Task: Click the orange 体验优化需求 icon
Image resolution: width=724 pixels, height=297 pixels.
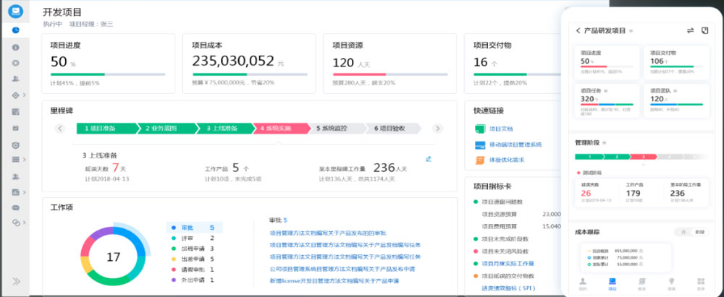Action: pos(479,159)
